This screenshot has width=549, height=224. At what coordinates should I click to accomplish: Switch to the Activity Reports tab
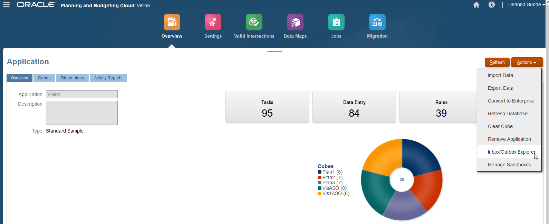click(108, 78)
